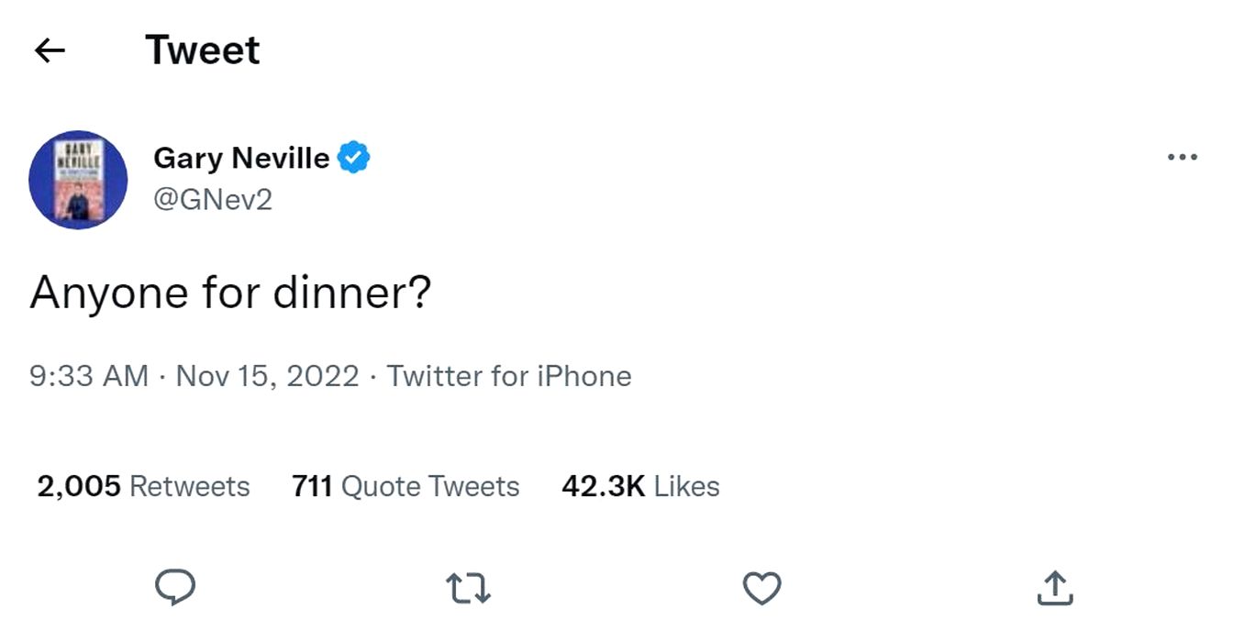The image size is (1233, 642).
Task: Click the 9:33 AM timestamp
Action: point(89,376)
